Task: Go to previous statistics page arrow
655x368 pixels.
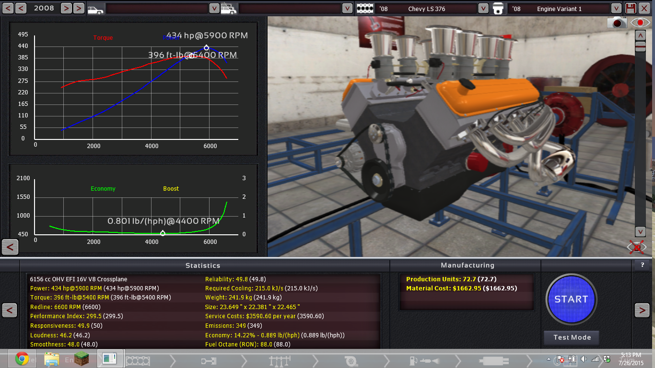Action: click(9, 310)
